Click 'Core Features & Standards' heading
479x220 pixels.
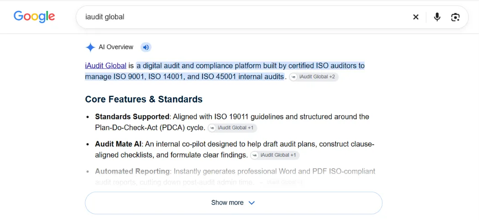coord(144,99)
